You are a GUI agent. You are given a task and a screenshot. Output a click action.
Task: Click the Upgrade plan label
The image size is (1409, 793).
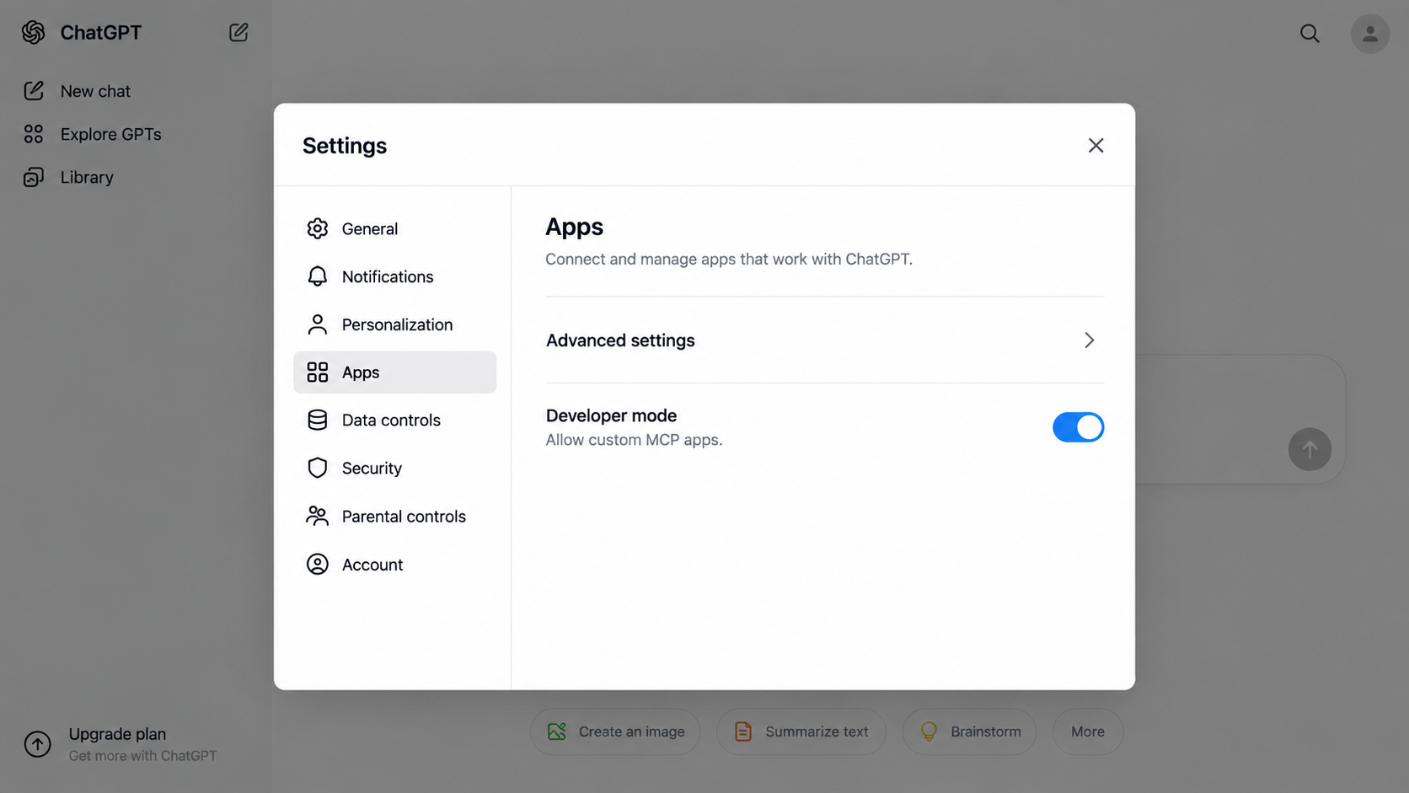(x=117, y=734)
